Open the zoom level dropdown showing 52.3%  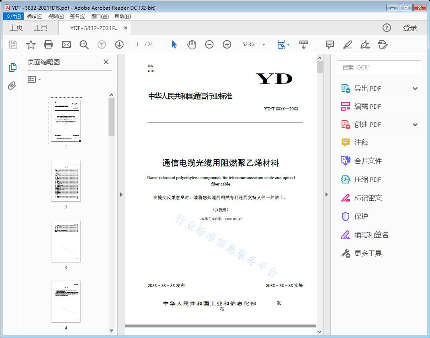coord(253,45)
